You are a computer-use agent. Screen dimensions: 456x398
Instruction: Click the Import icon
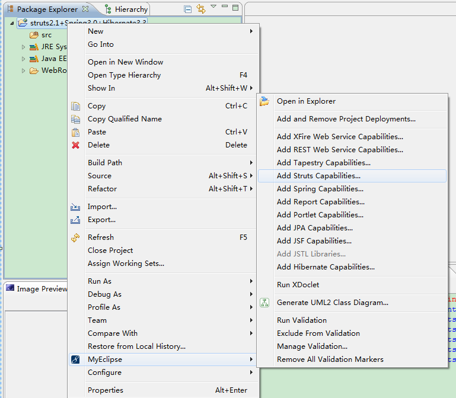click(75, 207)
